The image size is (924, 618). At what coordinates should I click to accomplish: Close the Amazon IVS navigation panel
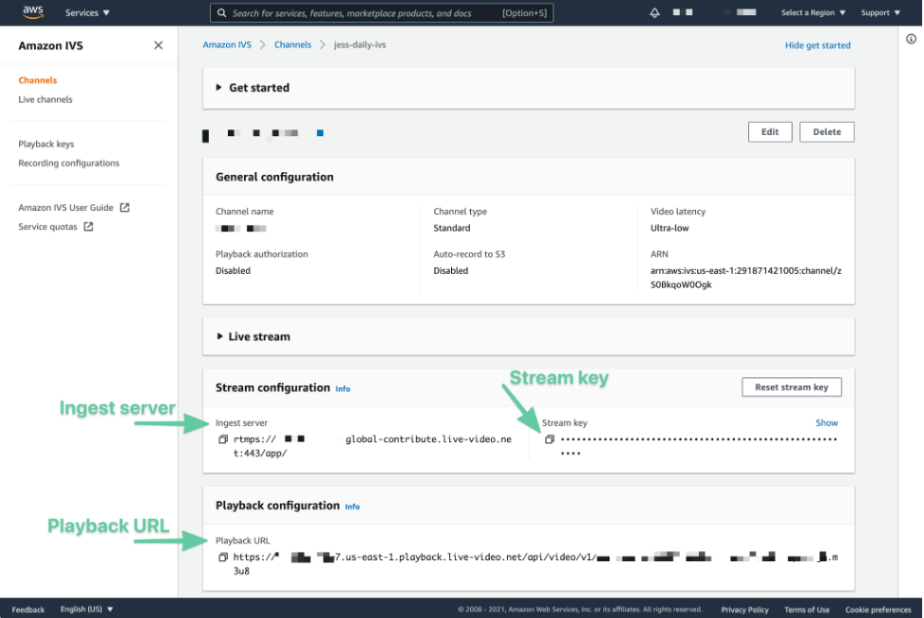coord(158,44)
